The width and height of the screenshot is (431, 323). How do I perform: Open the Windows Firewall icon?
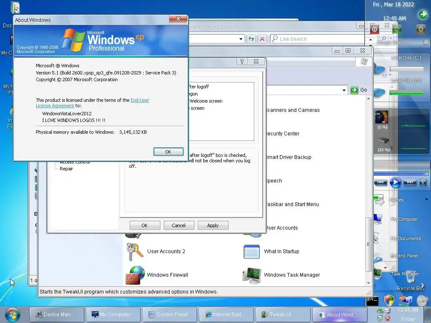[135, 275]
